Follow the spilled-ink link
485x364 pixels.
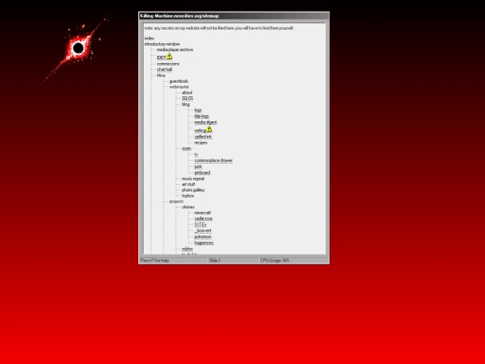[x=203, y=137]
